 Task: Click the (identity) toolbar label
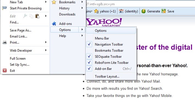(131, 11)
